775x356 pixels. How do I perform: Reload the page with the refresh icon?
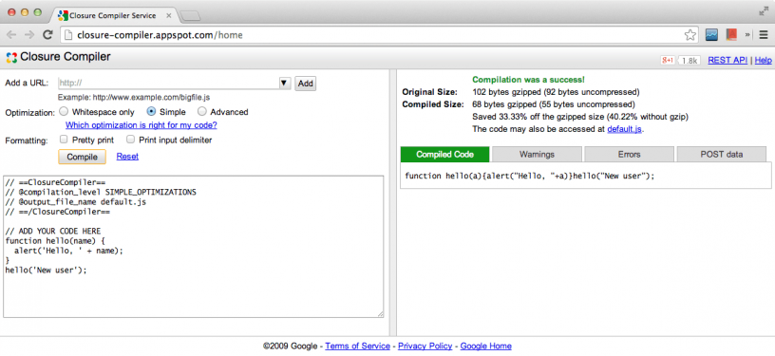pos(47,35)
